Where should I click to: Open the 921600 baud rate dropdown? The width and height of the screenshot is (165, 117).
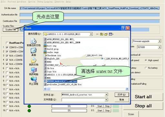coord(160,47)
